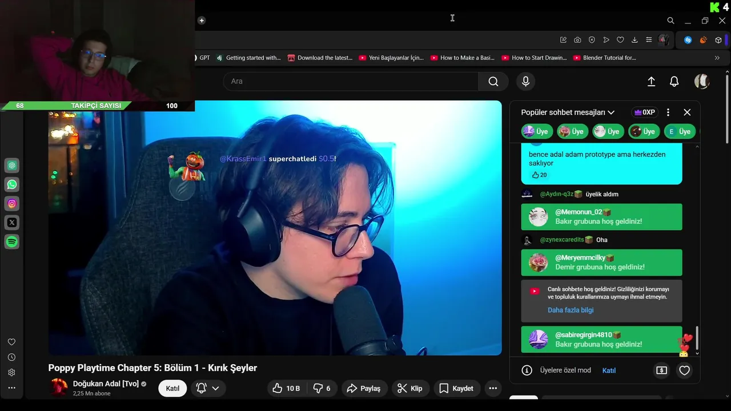This screenshot has width=731, height=411.
Task: Click the YouTube upload/create icon
Action: pos(651,82)
